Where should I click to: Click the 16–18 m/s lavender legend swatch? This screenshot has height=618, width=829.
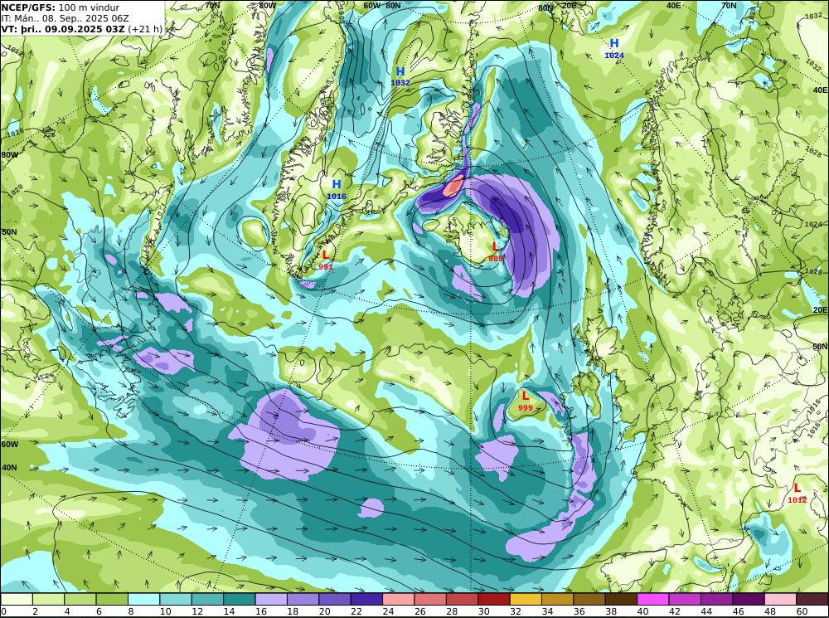click(x=271, y=599)
